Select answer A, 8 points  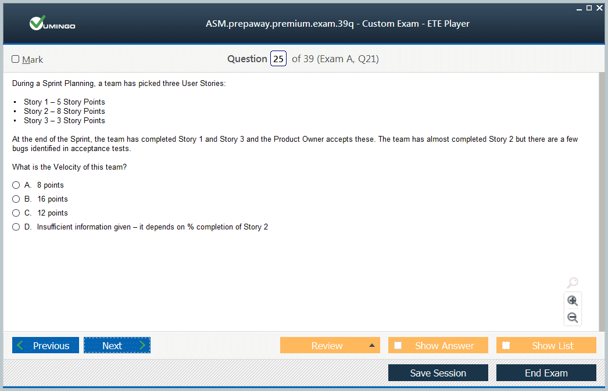tap(16, 185)
